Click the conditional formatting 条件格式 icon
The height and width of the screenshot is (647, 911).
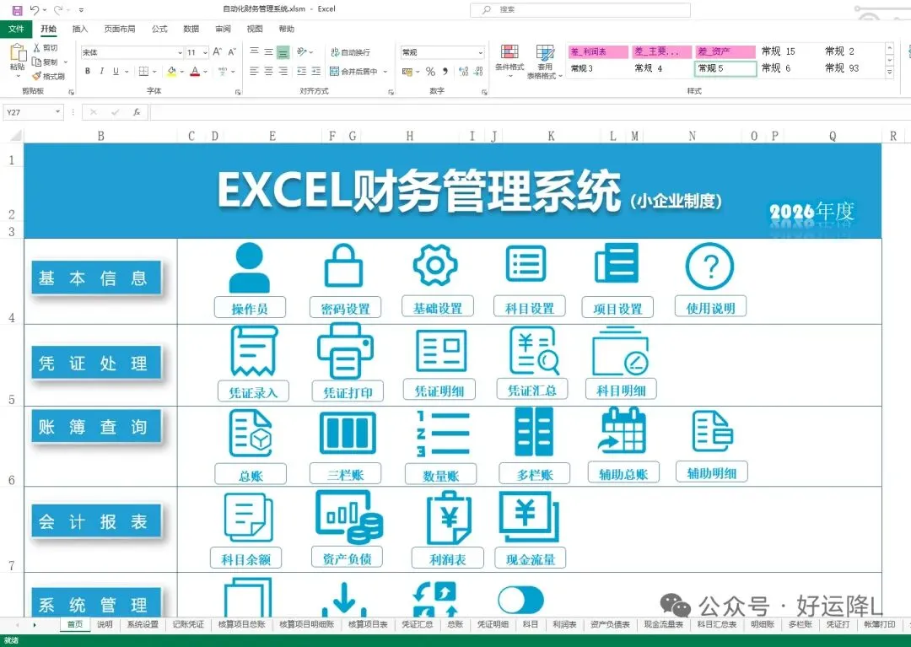509,61
